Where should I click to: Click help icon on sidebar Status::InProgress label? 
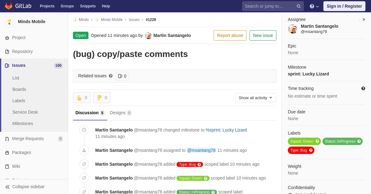click(x=359, y=141)
